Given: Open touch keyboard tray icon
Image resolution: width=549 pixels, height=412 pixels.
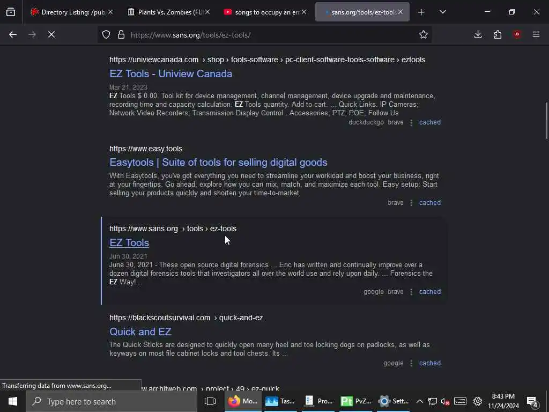Looking at the screenshot, I should coord(460,401).
